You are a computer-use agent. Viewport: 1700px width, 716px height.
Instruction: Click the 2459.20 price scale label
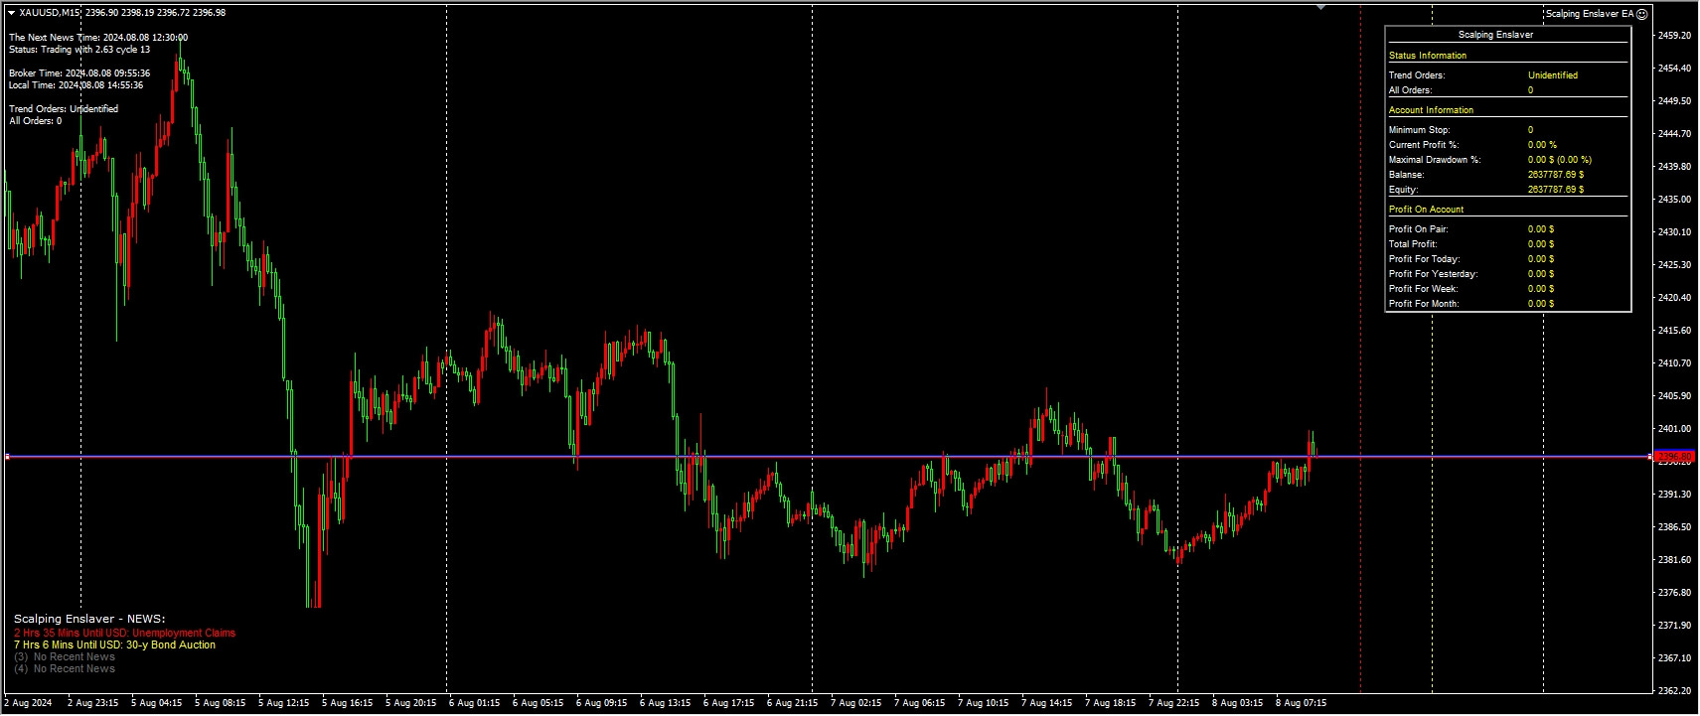coord(1674,36)
